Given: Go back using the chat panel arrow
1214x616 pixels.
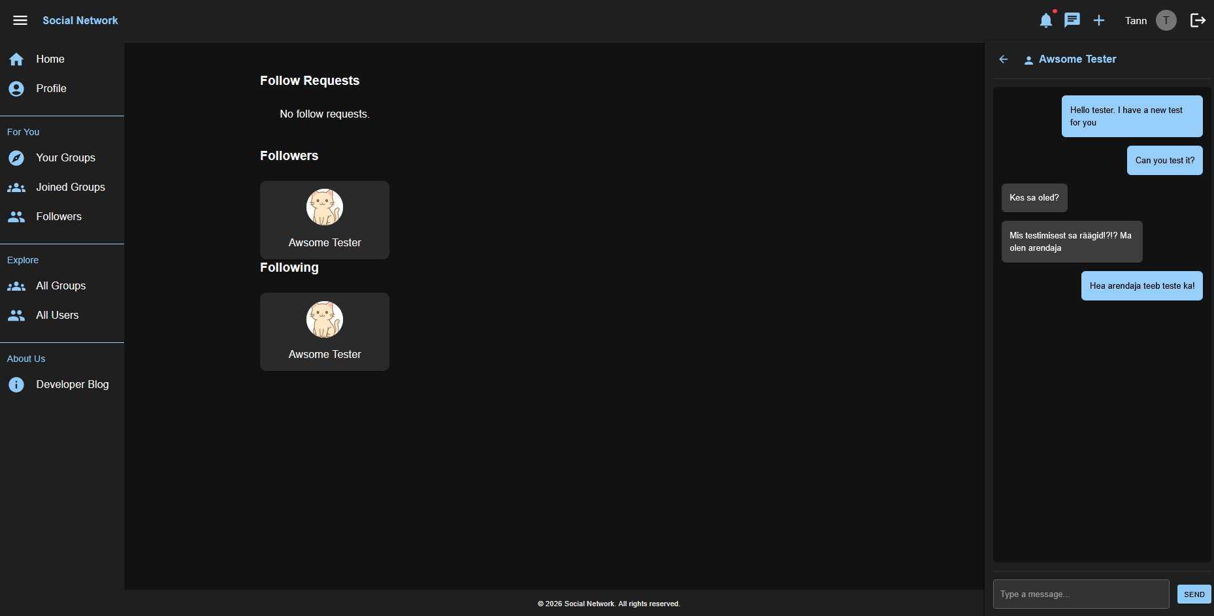Looking at the screenshot, I should click(1004, 59).
